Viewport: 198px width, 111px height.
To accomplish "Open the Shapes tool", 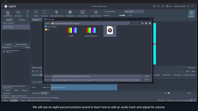I will [x=36, y=14].
